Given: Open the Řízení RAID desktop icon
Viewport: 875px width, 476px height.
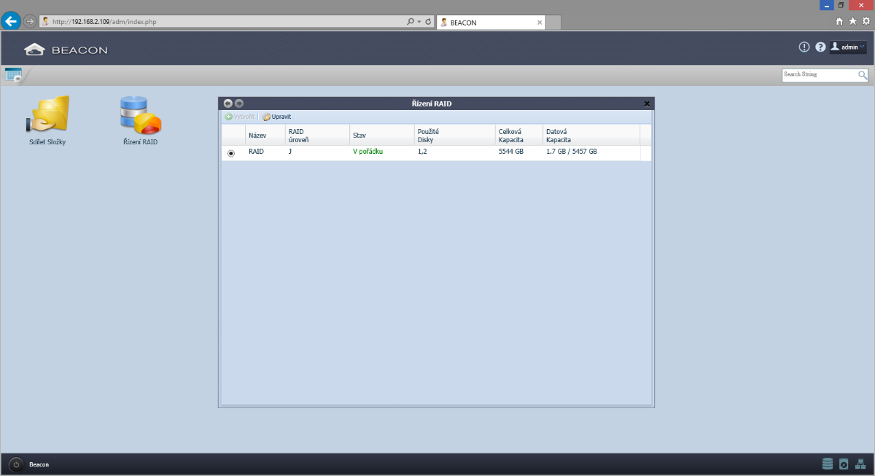Looking at the screenshot, I should coord(140,117).
